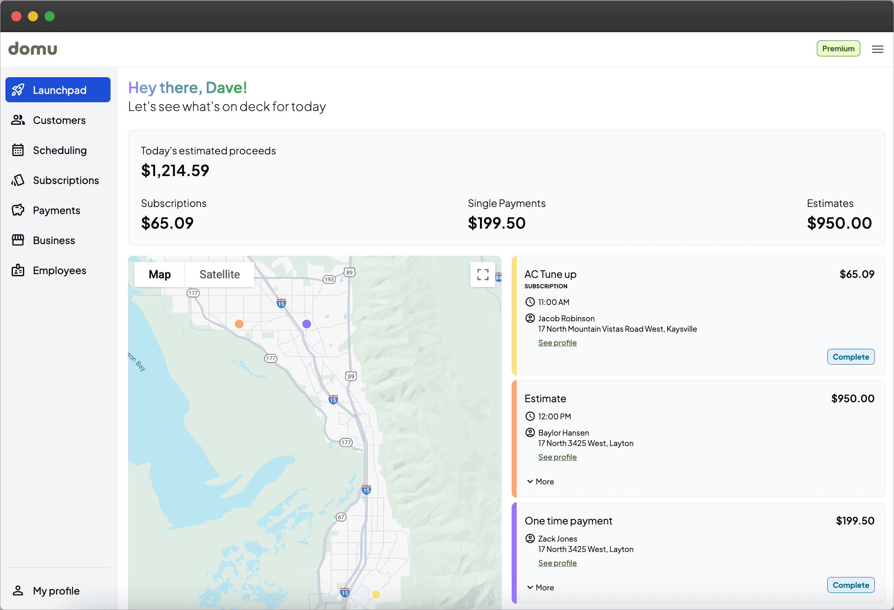Toggle fullscreen map view
894x610 pixels.
point(482,275)
